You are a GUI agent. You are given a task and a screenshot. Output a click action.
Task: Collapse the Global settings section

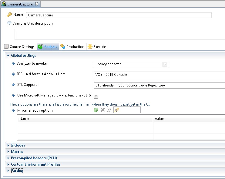(x=8, y=56)
